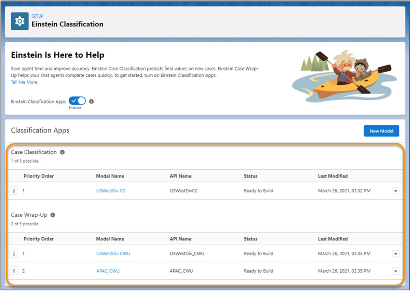Click the Setup gear icon
This screenshot has height=292, width=410.
(20, 21)
